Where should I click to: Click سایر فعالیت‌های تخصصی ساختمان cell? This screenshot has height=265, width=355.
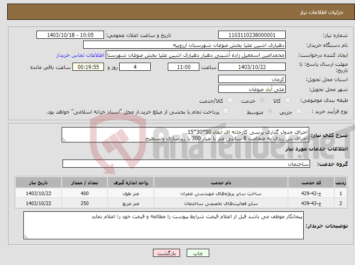[221, 203]
